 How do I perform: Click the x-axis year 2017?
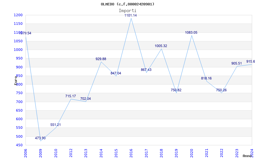point(146,153)
